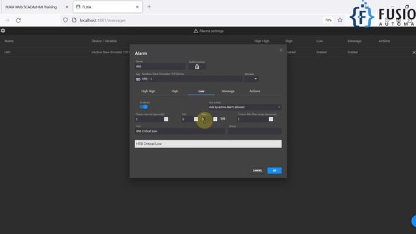Click the Enabled cell under Low column
This screenshot has height=234, width=416.
321,52
